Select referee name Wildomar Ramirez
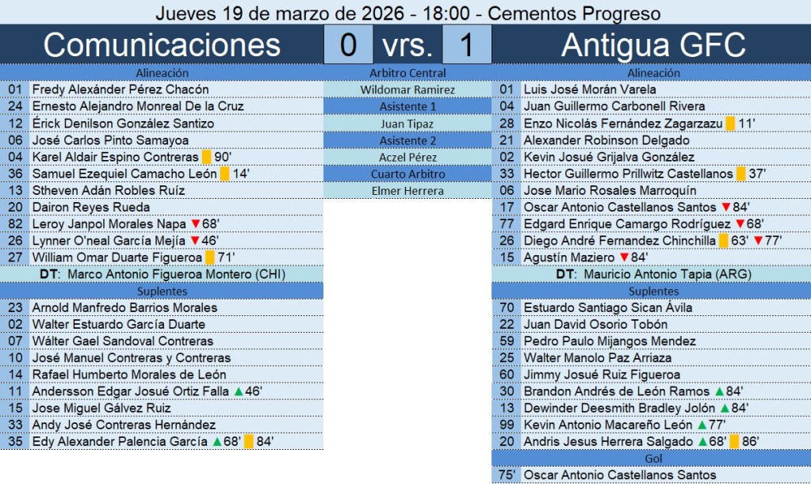Viewport: 811px width, 484px height. (x=407, y=90)
